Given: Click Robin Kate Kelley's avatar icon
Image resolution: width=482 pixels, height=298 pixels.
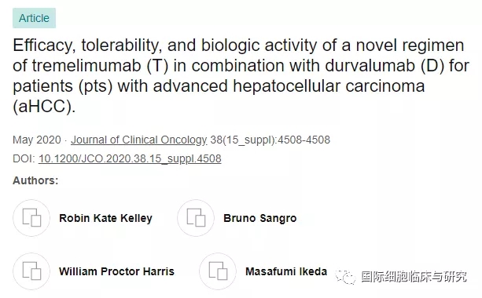Looking at the screenshot, I should (31, 218).
